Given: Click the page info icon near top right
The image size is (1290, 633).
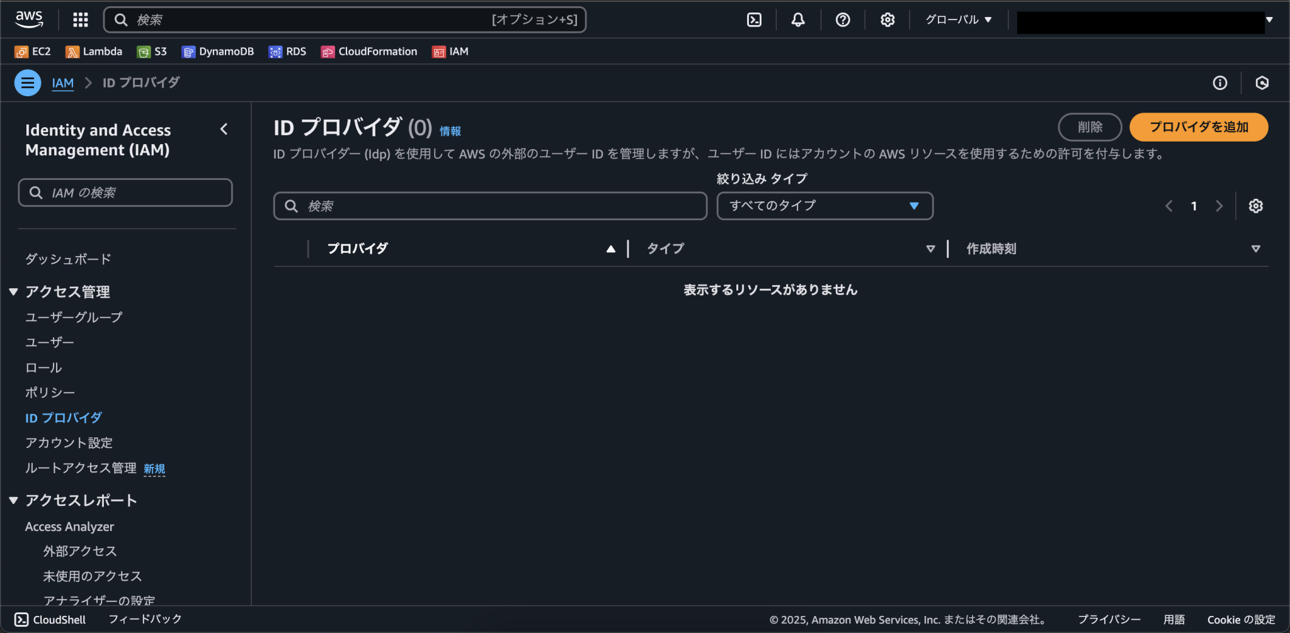Looking at the screenshot, I should point(1220,82).
